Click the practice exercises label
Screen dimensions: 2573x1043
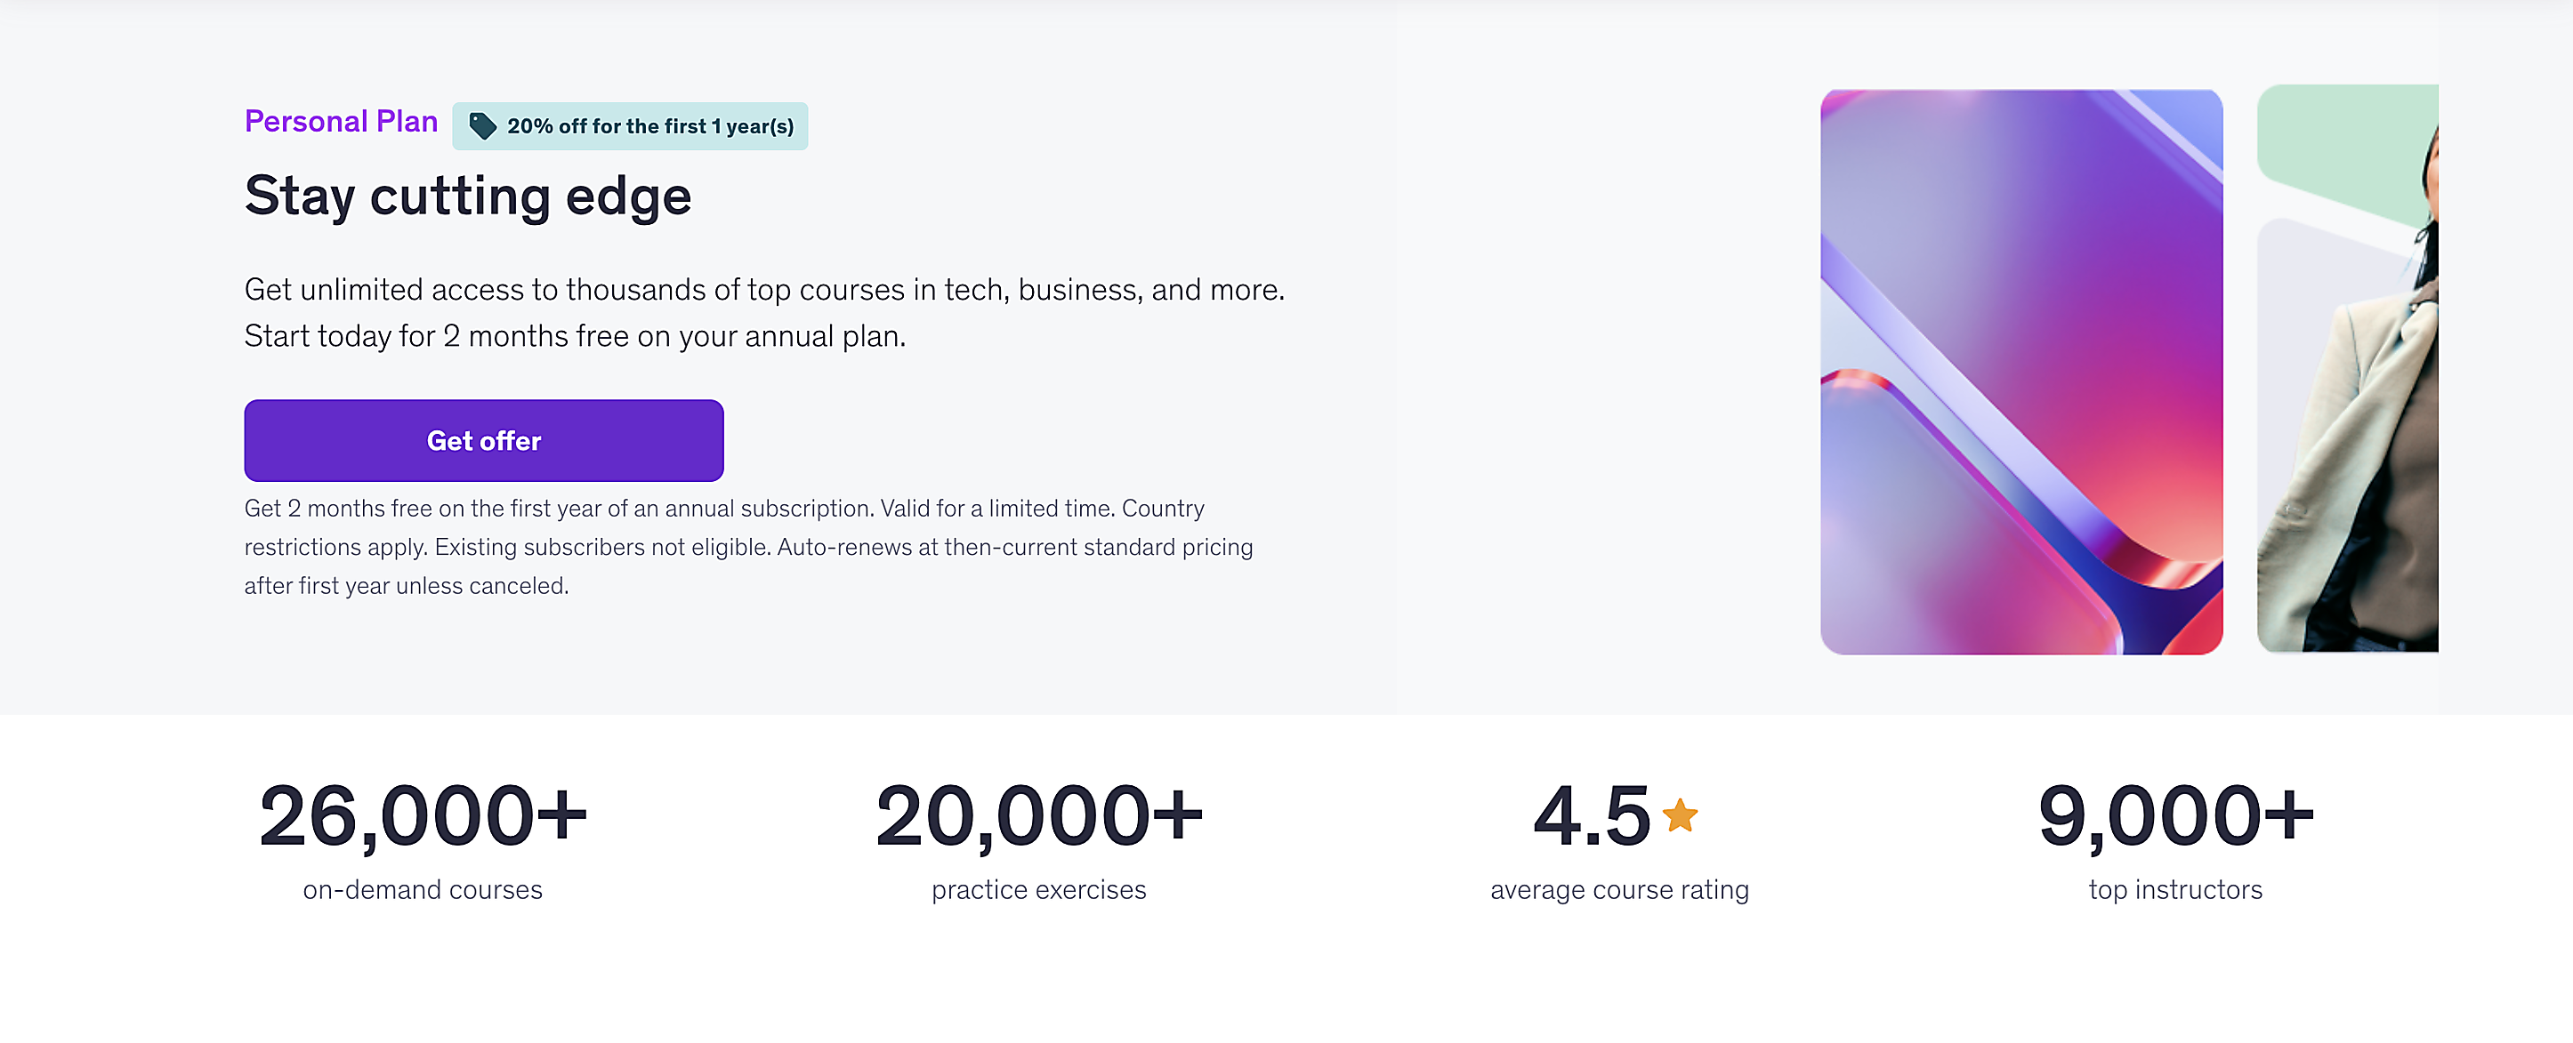pyautogui.click(x=1039, y=889)
